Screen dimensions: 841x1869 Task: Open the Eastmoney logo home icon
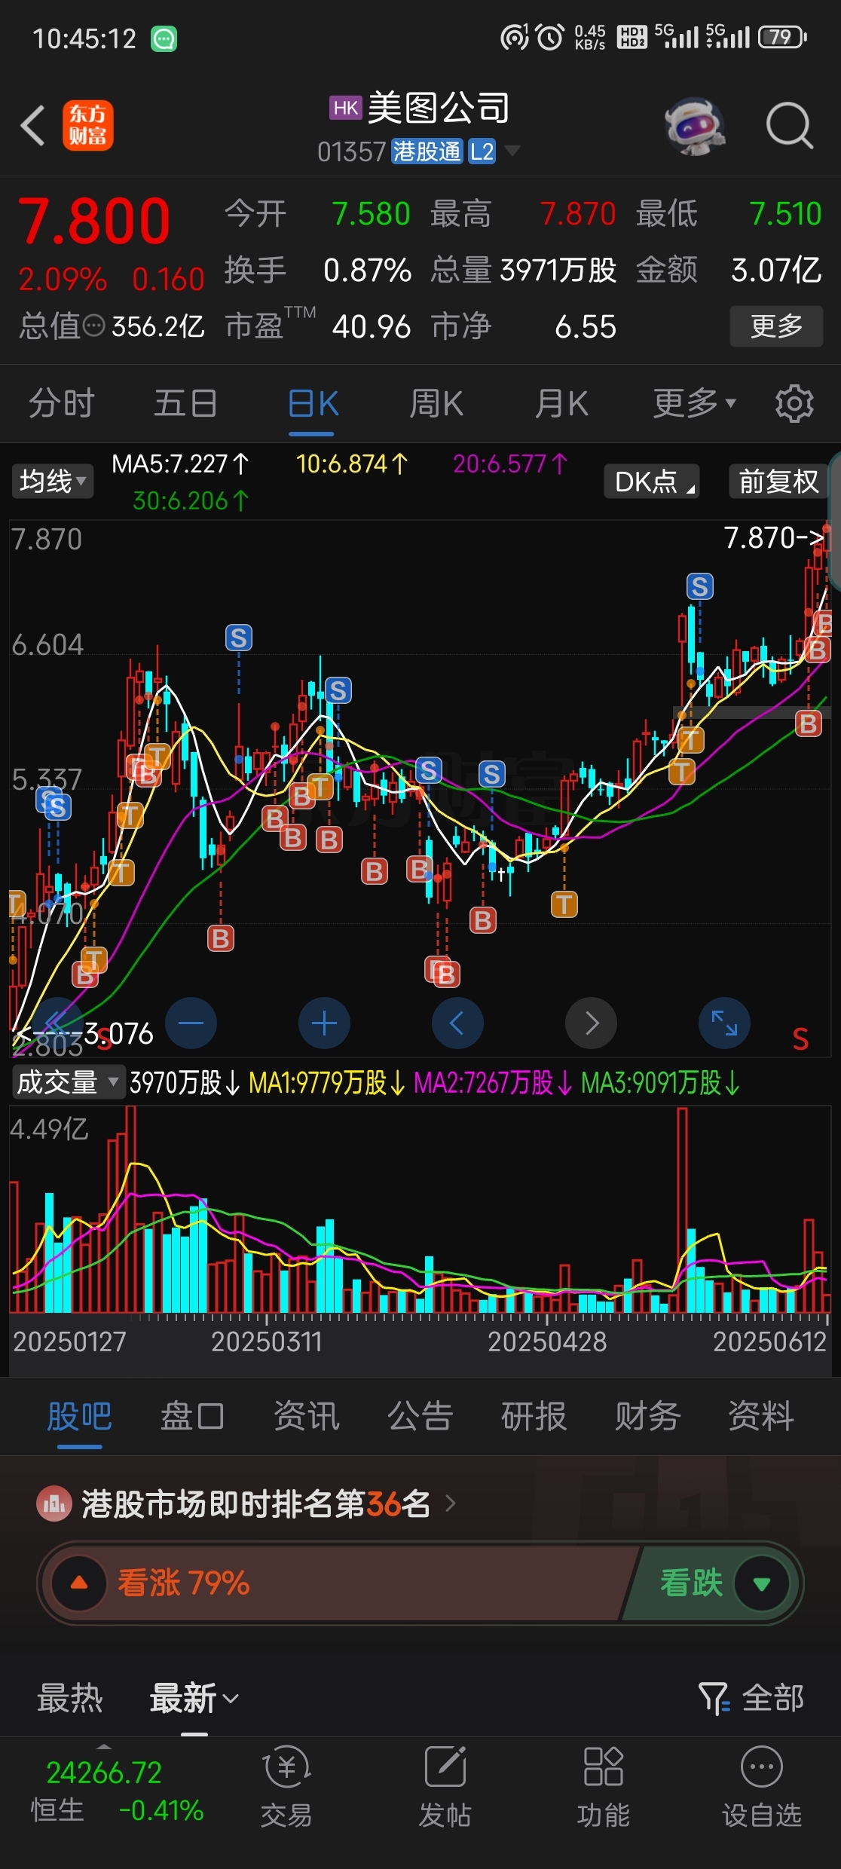[x=88, y=125]
